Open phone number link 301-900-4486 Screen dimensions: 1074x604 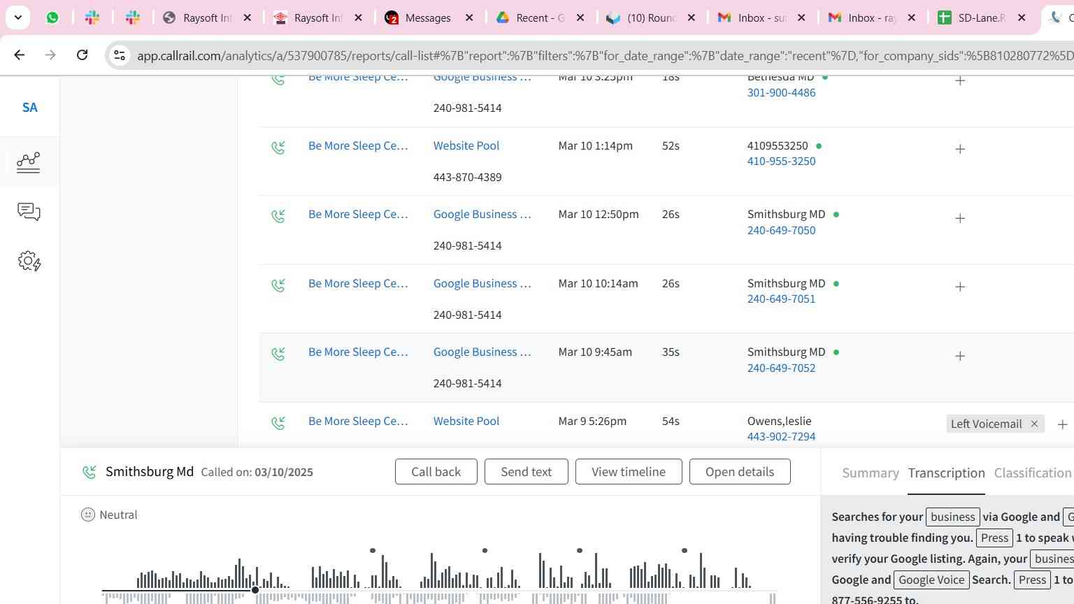pyautogui.click(x=781, y=92)
